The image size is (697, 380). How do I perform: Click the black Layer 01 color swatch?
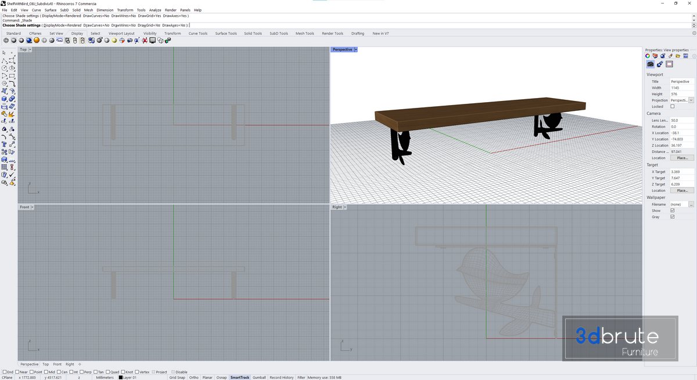(x=121, y=378)
